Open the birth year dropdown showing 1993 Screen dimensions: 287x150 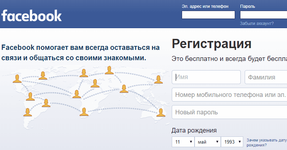[x=232, y=142]
